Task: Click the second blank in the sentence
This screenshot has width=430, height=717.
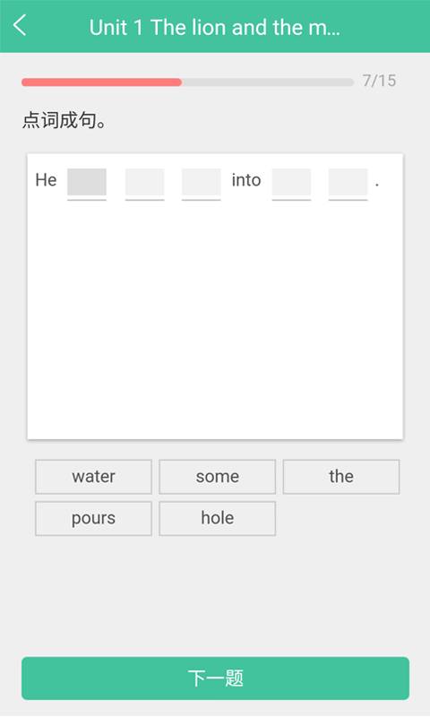Action: [x=145, y=183]
